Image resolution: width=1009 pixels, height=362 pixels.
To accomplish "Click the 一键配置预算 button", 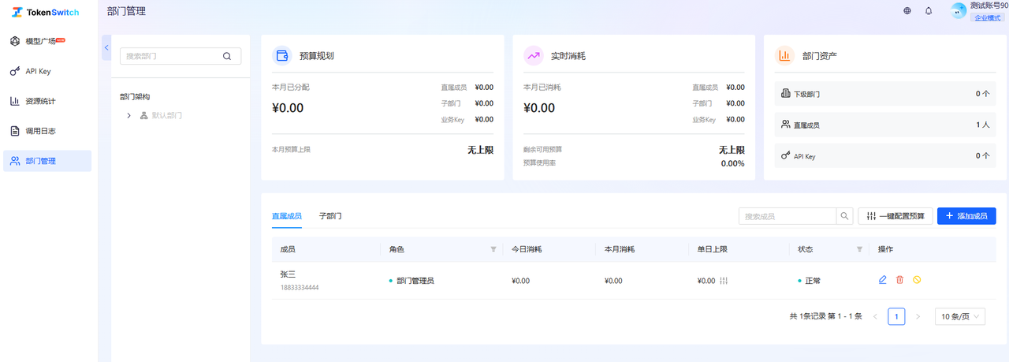I will pos(895,216).
